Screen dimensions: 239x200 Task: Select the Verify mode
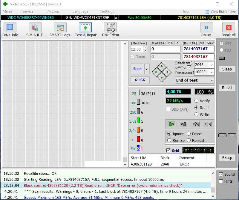196,101
